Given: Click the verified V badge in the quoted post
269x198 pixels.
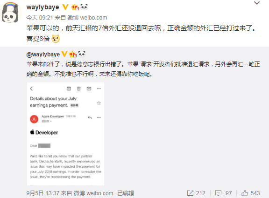Looking at the screenshot, I should 64,54.
